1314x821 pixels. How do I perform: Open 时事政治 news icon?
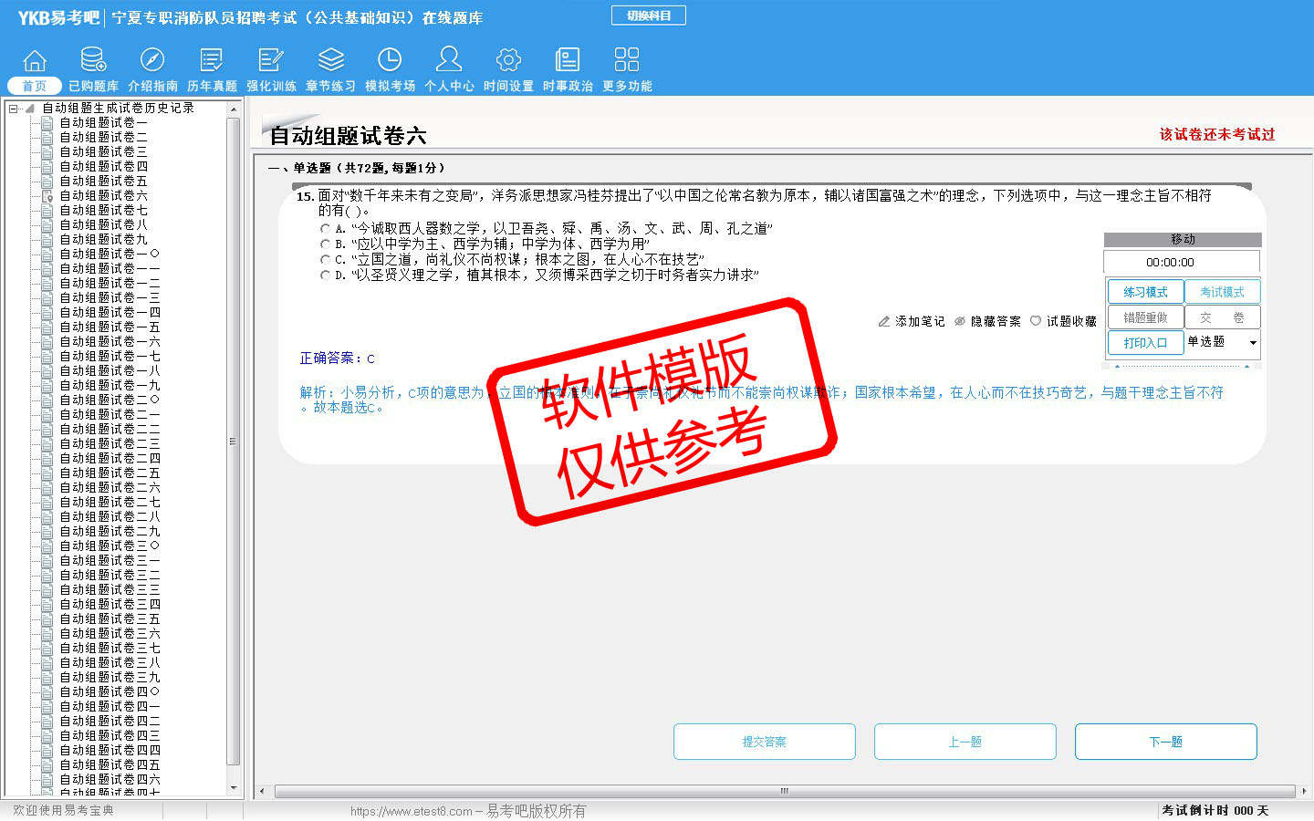click(x=568, y=60)
